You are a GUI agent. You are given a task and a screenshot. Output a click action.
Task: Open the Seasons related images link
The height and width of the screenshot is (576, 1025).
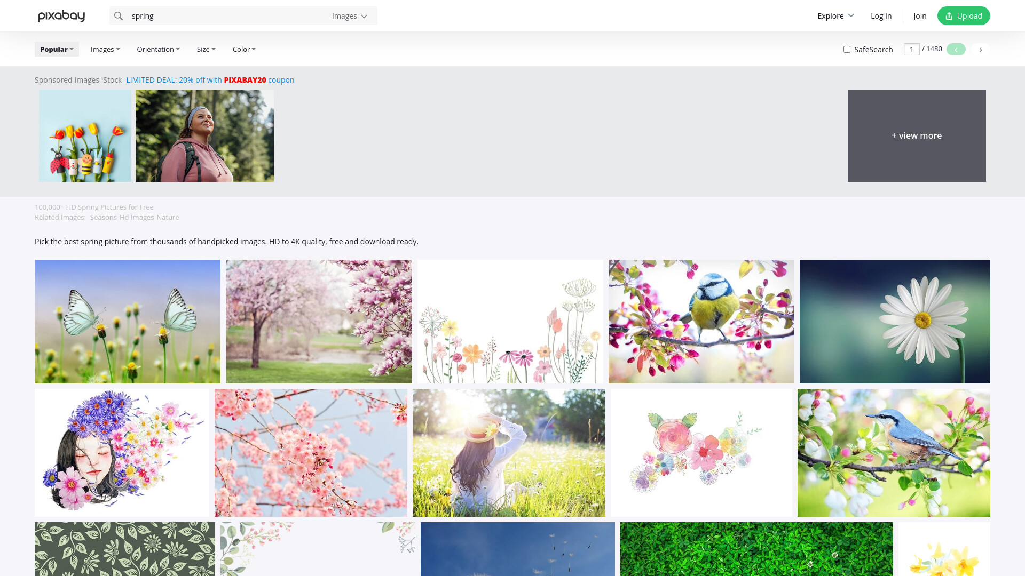[x=103, y=218]
